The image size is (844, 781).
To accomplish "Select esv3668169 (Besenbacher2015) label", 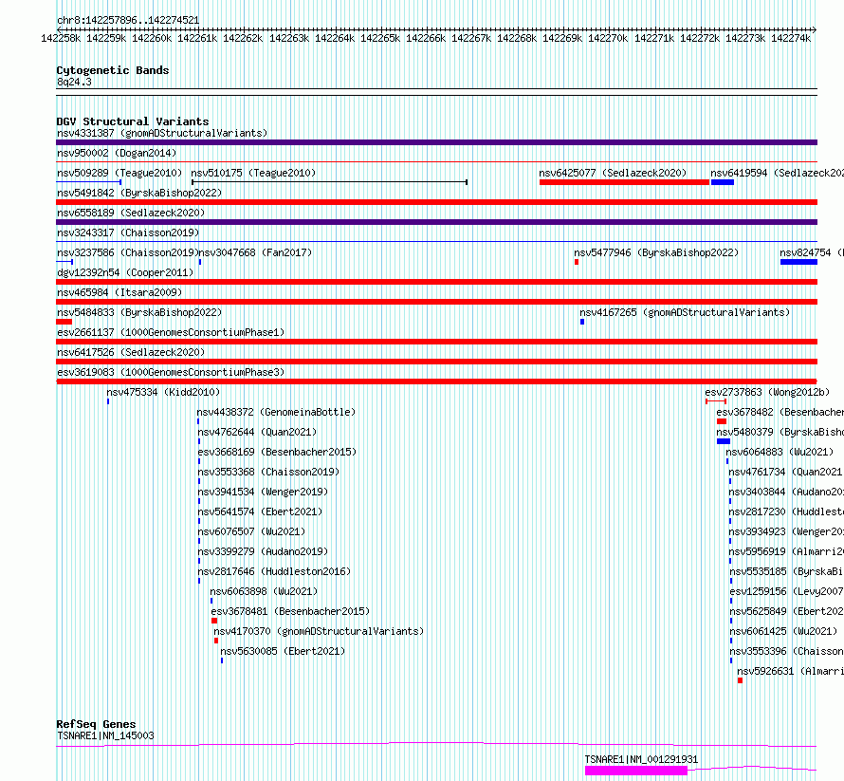I will pos(277,452).
